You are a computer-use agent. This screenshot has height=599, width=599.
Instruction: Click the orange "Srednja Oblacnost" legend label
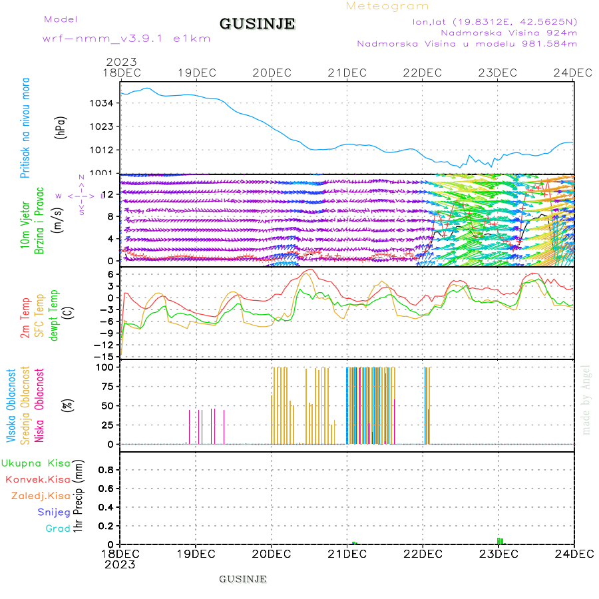25,405
